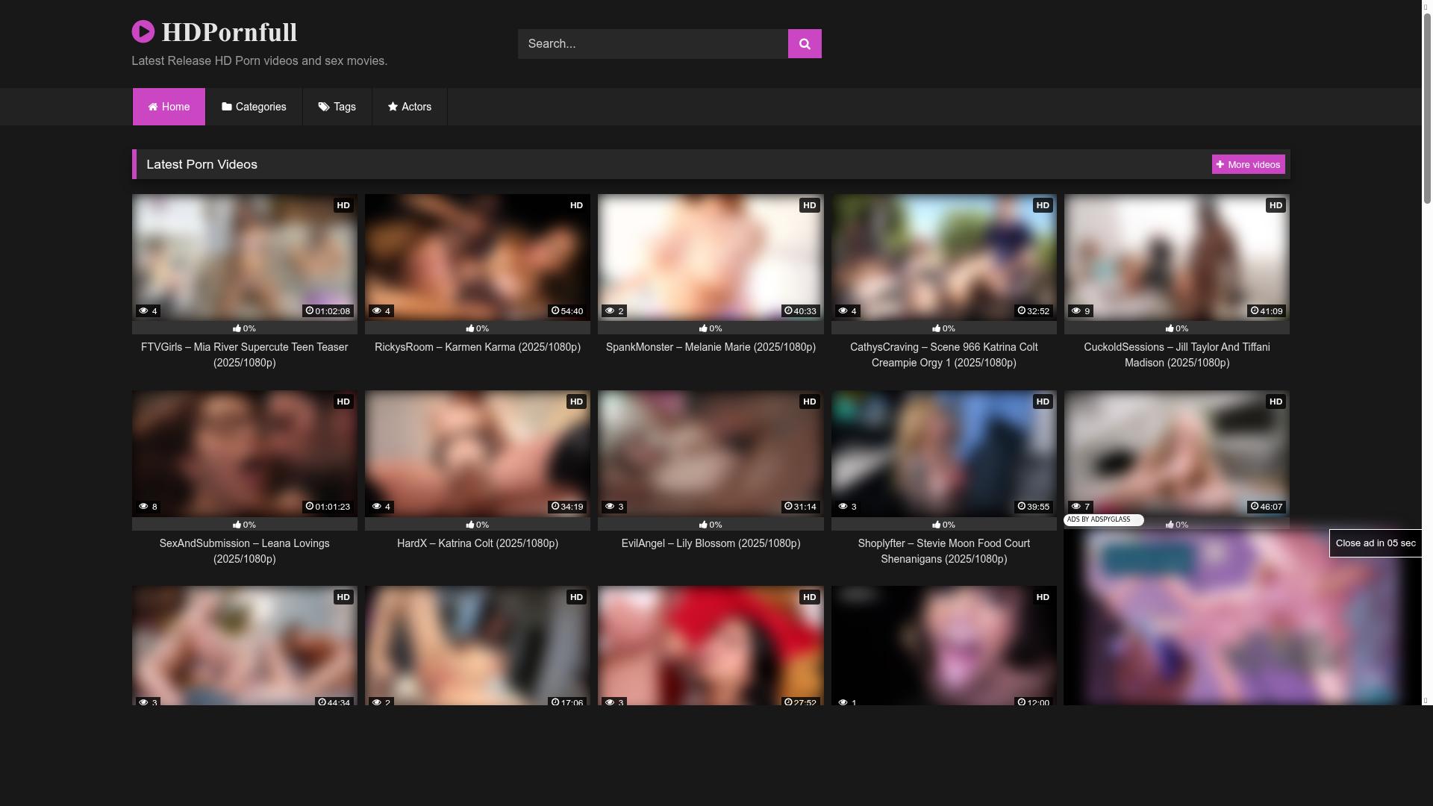Click the house icon beside Home

(x=152, y=107)
